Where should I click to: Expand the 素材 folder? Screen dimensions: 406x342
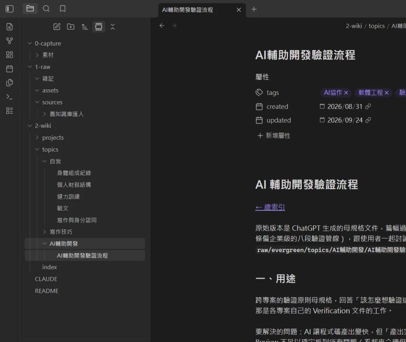[x=37, y=55]
